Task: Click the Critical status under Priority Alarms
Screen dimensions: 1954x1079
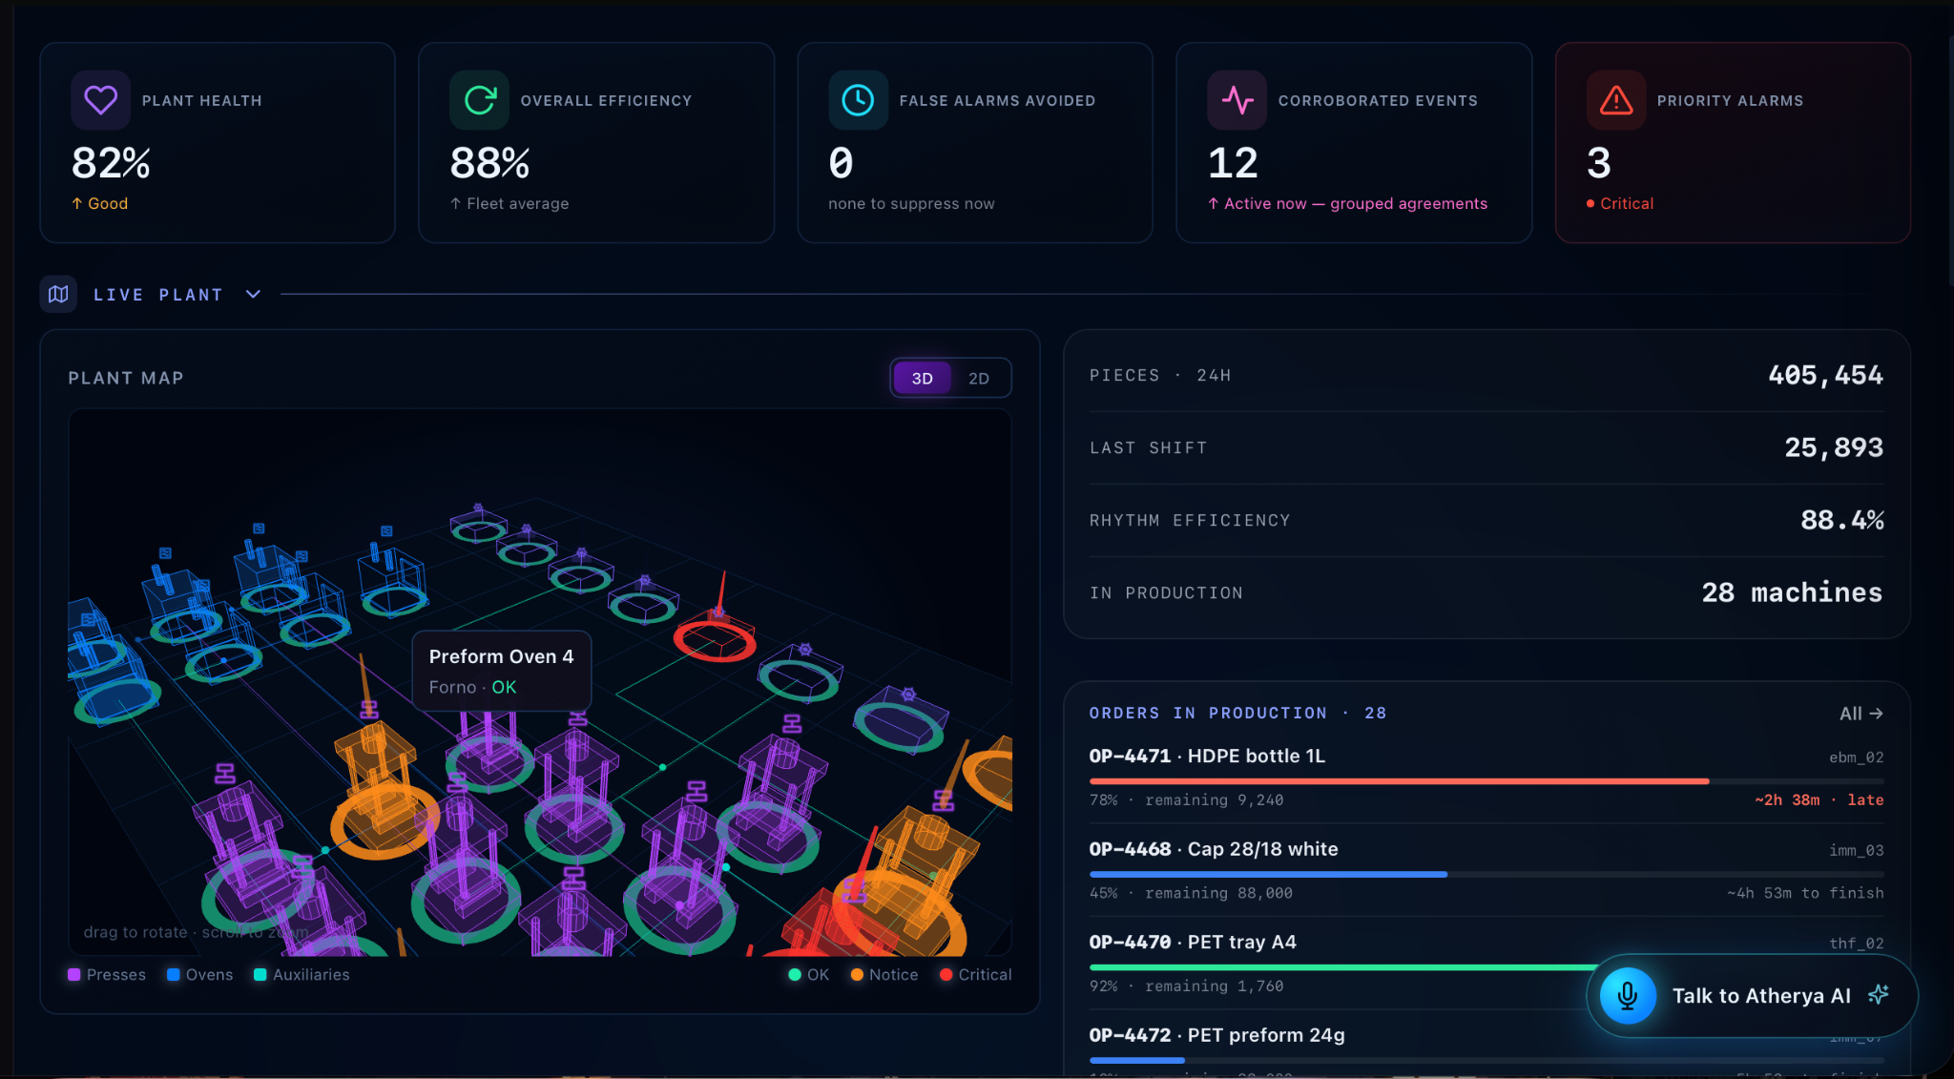Action: pyautogui.click(x=1620, y=203)
